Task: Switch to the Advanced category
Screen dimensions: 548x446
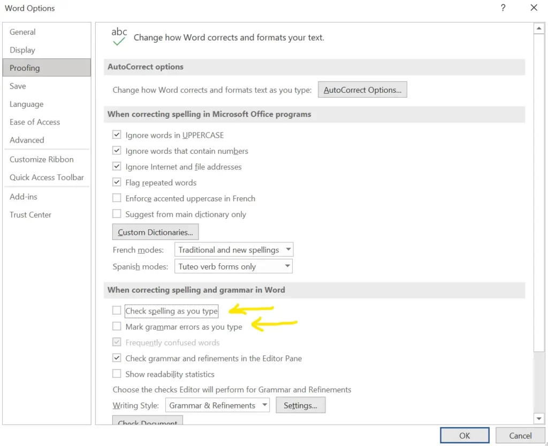Action: click(27, 140)
